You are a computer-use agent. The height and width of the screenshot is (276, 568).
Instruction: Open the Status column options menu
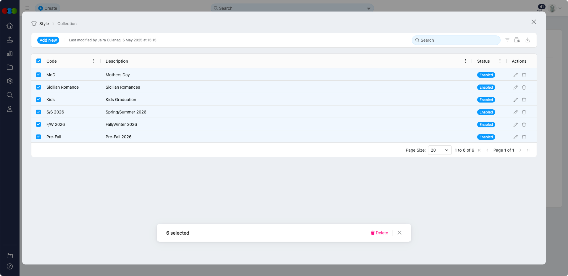tap(500, 61)
